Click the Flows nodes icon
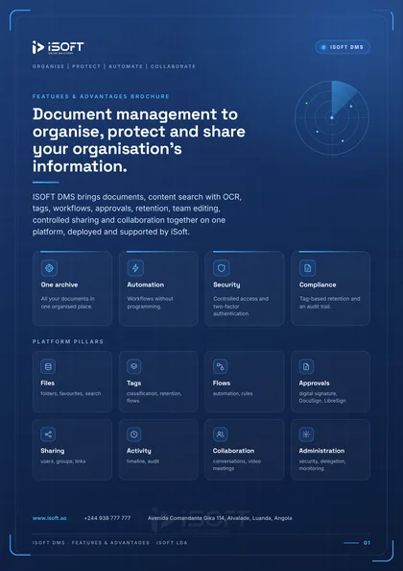The width and height of the screenshot is (403, 571). 221,366
